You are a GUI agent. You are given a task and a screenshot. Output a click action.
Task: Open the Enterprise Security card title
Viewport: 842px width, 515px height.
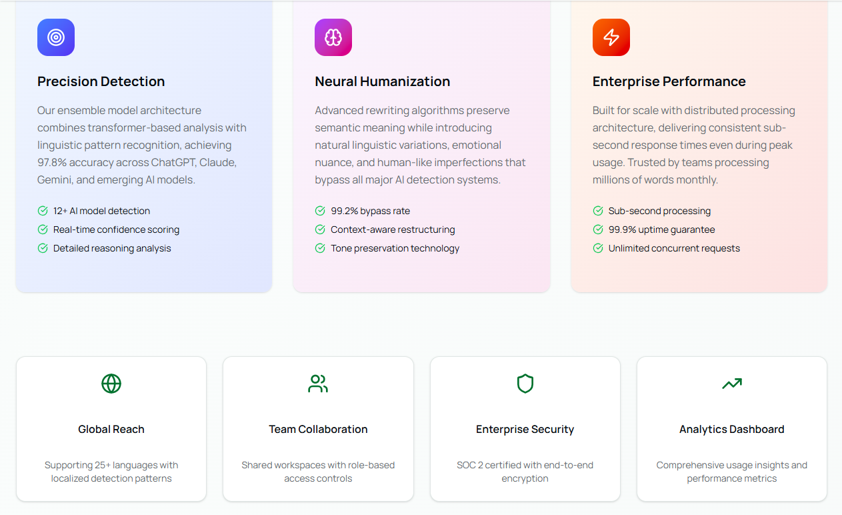525,430
